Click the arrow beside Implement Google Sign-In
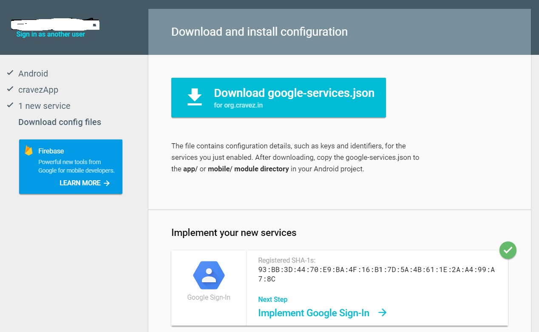 pyautogui.click(x=383, y=313)
